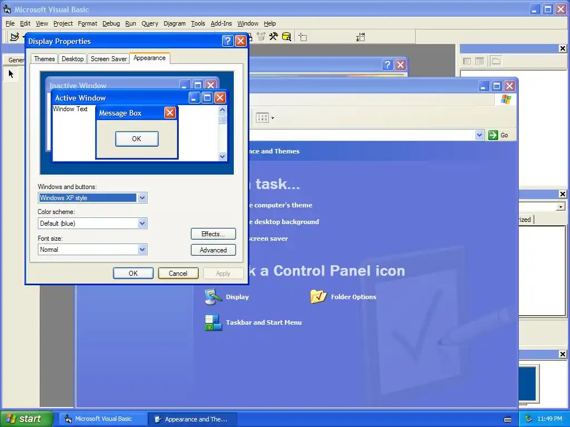This screenshot has width=570, height=427.
Task: Open the Properties panel object dropdown
Action: click(x=561, y=207)
